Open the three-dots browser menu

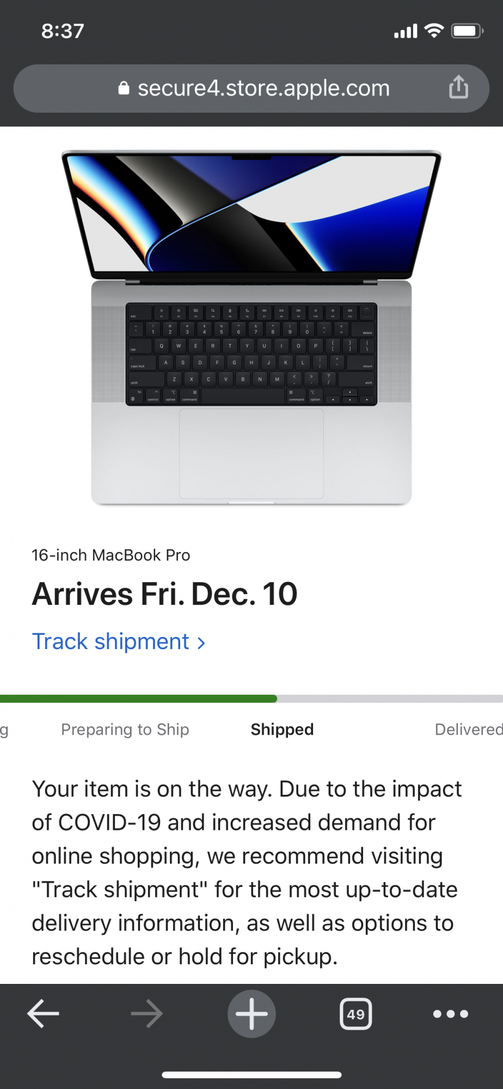(450, 1013)
